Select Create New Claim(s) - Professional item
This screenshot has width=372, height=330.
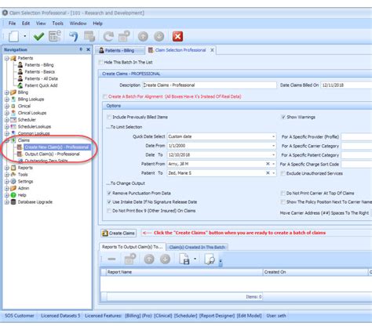pos(57,147)
